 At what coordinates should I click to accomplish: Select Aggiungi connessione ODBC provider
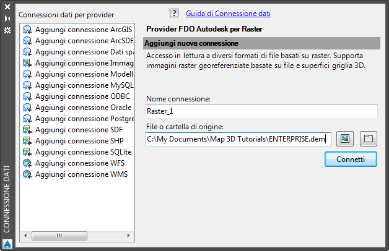(74, 96)
